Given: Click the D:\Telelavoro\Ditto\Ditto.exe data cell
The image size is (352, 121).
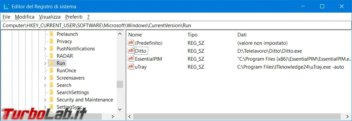Looking at the screenshot, I should [269, 51].
